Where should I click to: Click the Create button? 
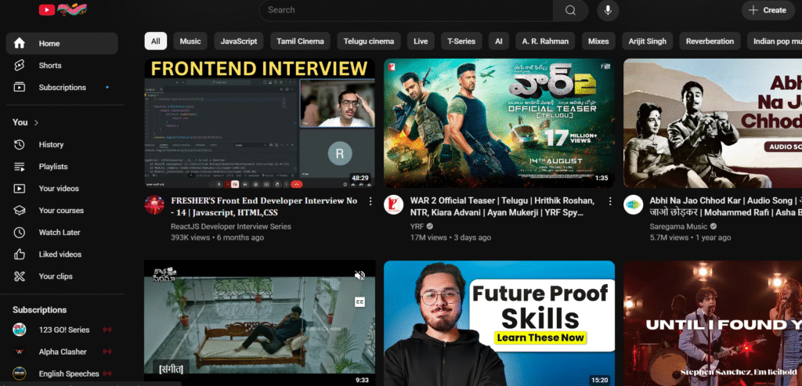click(768, 10)
